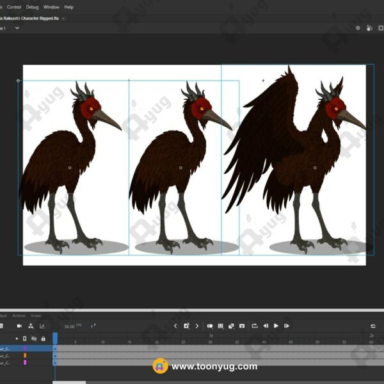Screen dimensions: 384x384
Task: Select first keyframe of second layer
Action: (x=55, y=356)
